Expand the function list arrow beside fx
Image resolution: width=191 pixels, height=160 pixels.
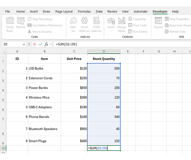tap(51, 44)
